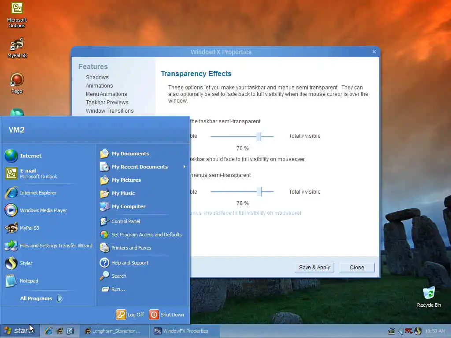The image size is (451, 338).
Task: Open My Computer from Start menu
Action: pyautogui.click(x=122, y=206)
